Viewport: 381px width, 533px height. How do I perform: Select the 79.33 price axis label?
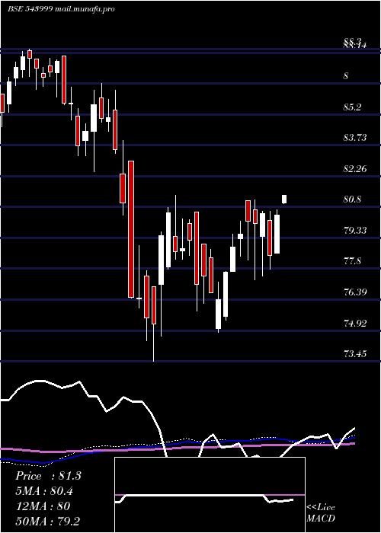pyautogui.click(x=355, y=231)
